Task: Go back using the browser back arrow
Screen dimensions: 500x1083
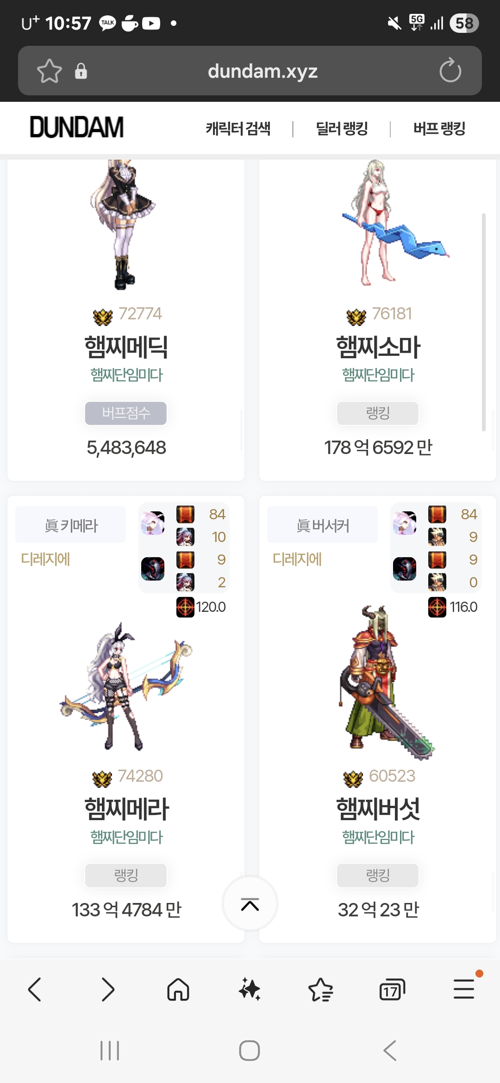Action: pyautogui.click(x=35, y=990)
